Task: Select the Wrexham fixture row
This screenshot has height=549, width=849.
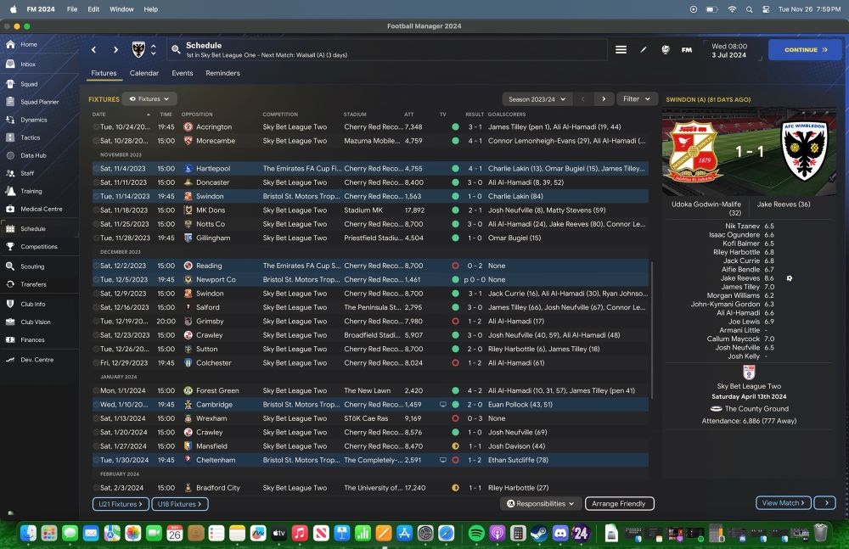Action: point(370,418)
